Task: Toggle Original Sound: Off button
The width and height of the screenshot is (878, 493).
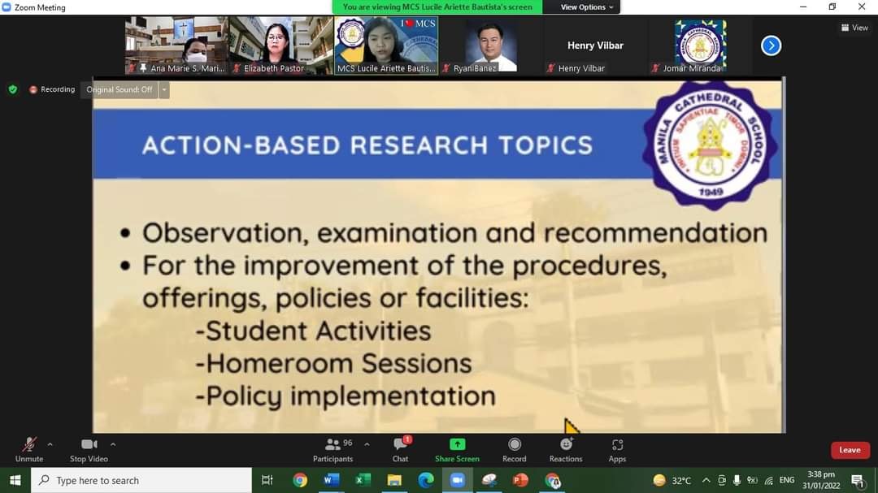Action: pos(120,89)
